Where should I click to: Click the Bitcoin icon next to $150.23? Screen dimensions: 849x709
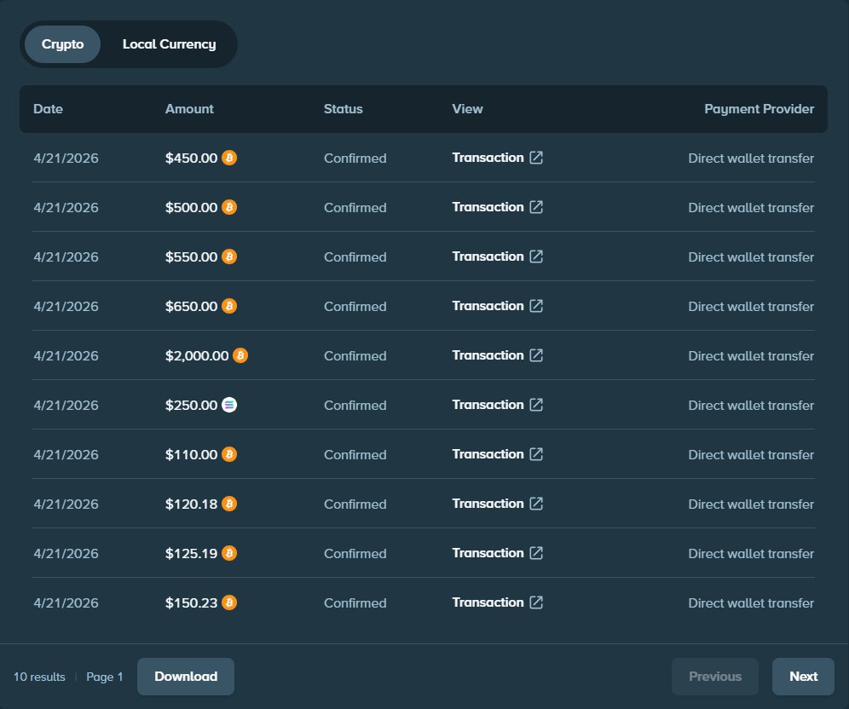[x=229, y=603]
